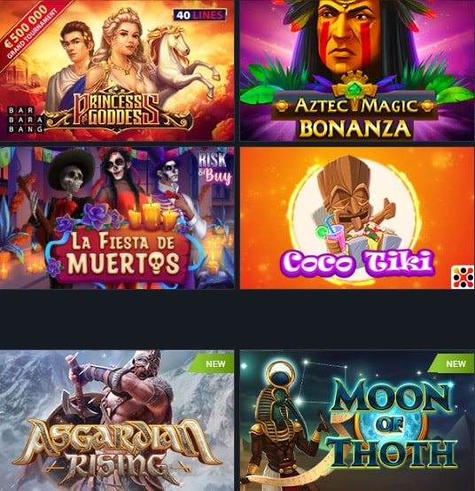The image size is (475, 491).
Task: Launch La Fiesta de Muertos slot
Action: coord(117,218)
